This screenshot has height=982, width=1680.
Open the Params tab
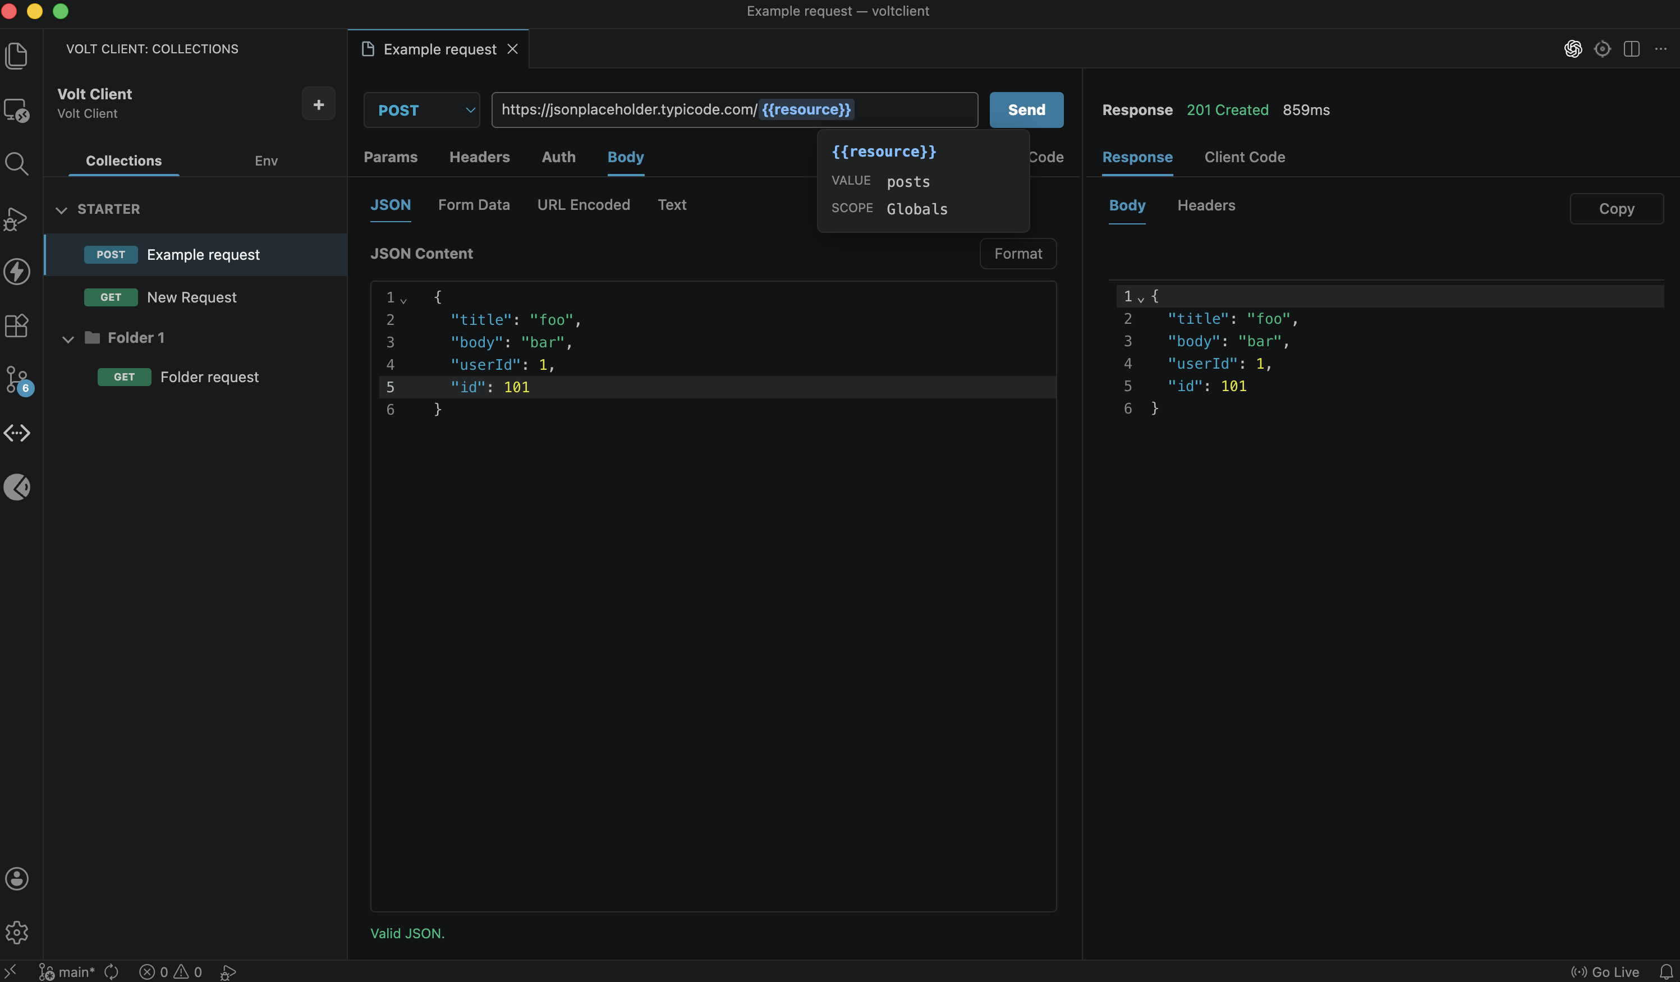pyautogui.click(x=391, y=157)
